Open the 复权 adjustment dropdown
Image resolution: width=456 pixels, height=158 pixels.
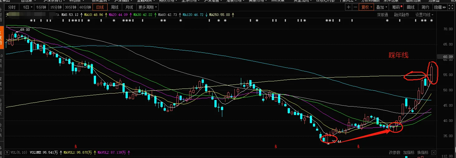coord(367,7)
